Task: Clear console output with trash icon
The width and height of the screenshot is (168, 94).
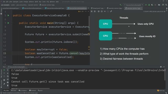Action: (8, 85)
